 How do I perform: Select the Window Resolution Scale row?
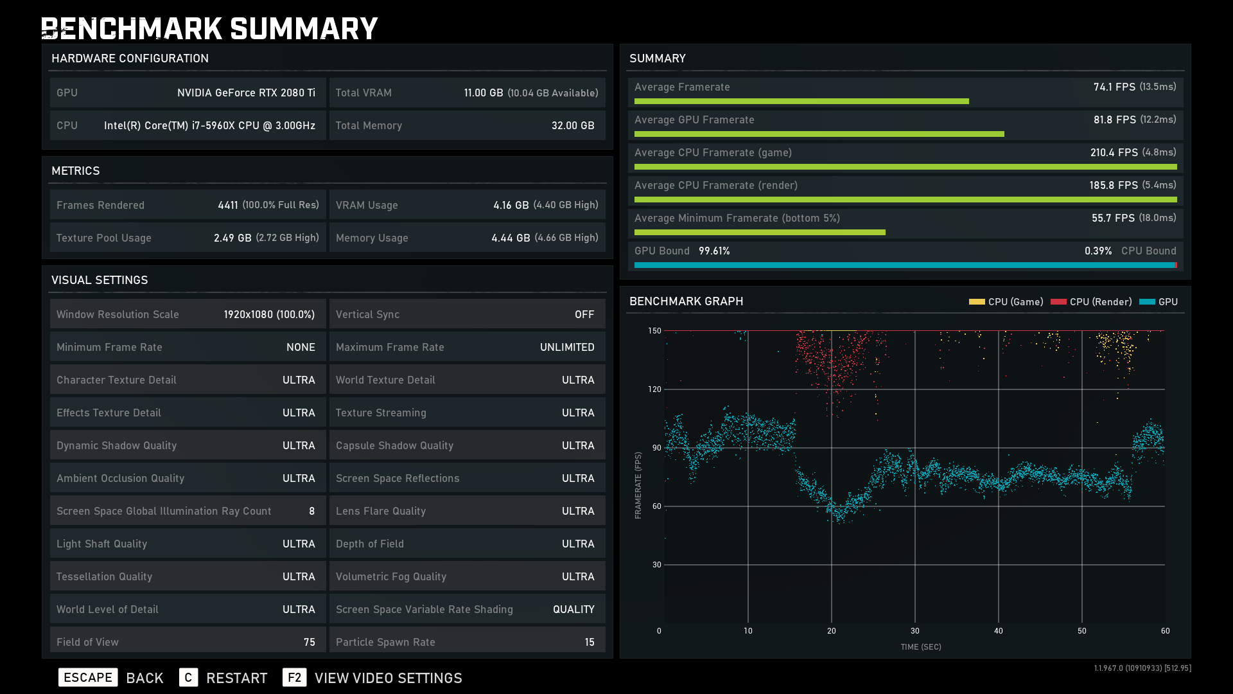(x=188, y=314)
